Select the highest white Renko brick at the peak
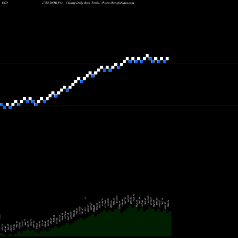The width and height of the screenshot is (238, 238). tap(147, 56)
